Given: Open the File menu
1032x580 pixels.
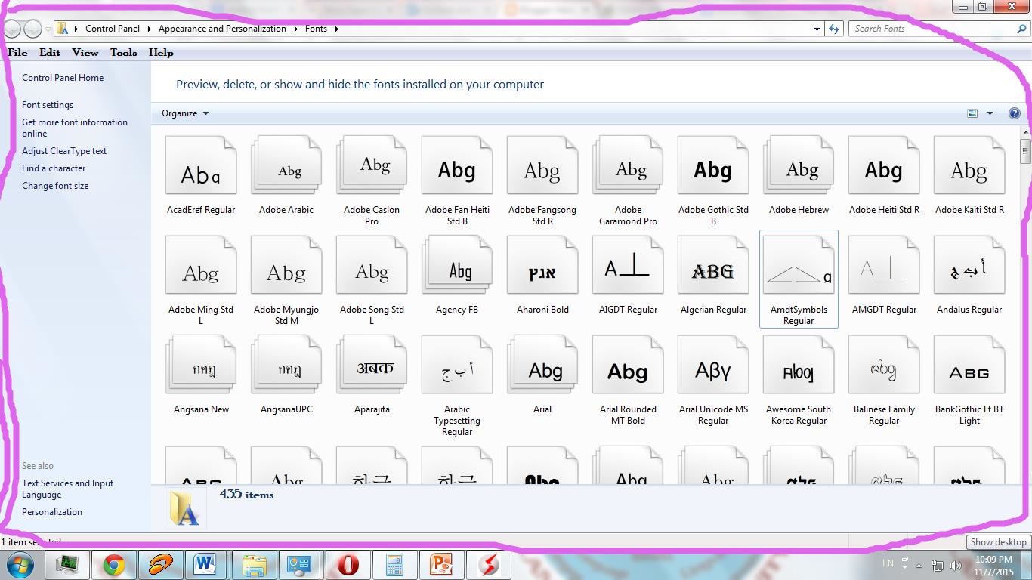Looking at the screenshot, I should click(x=17, y=52).
